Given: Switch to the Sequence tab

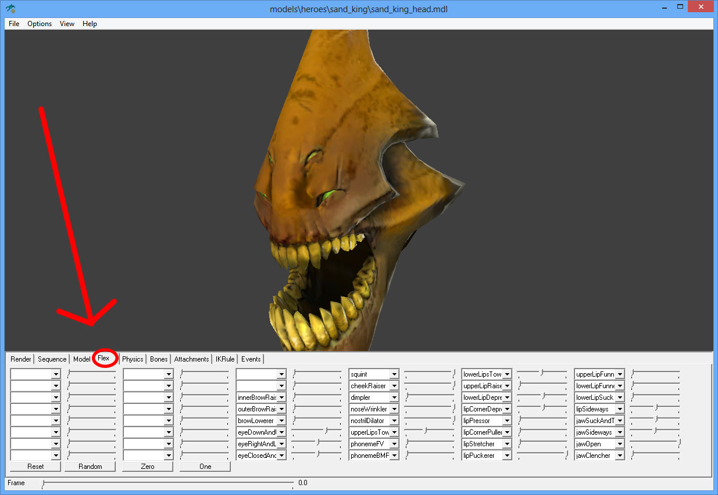Looking at the screenshot, I should [x=52, y=359].
